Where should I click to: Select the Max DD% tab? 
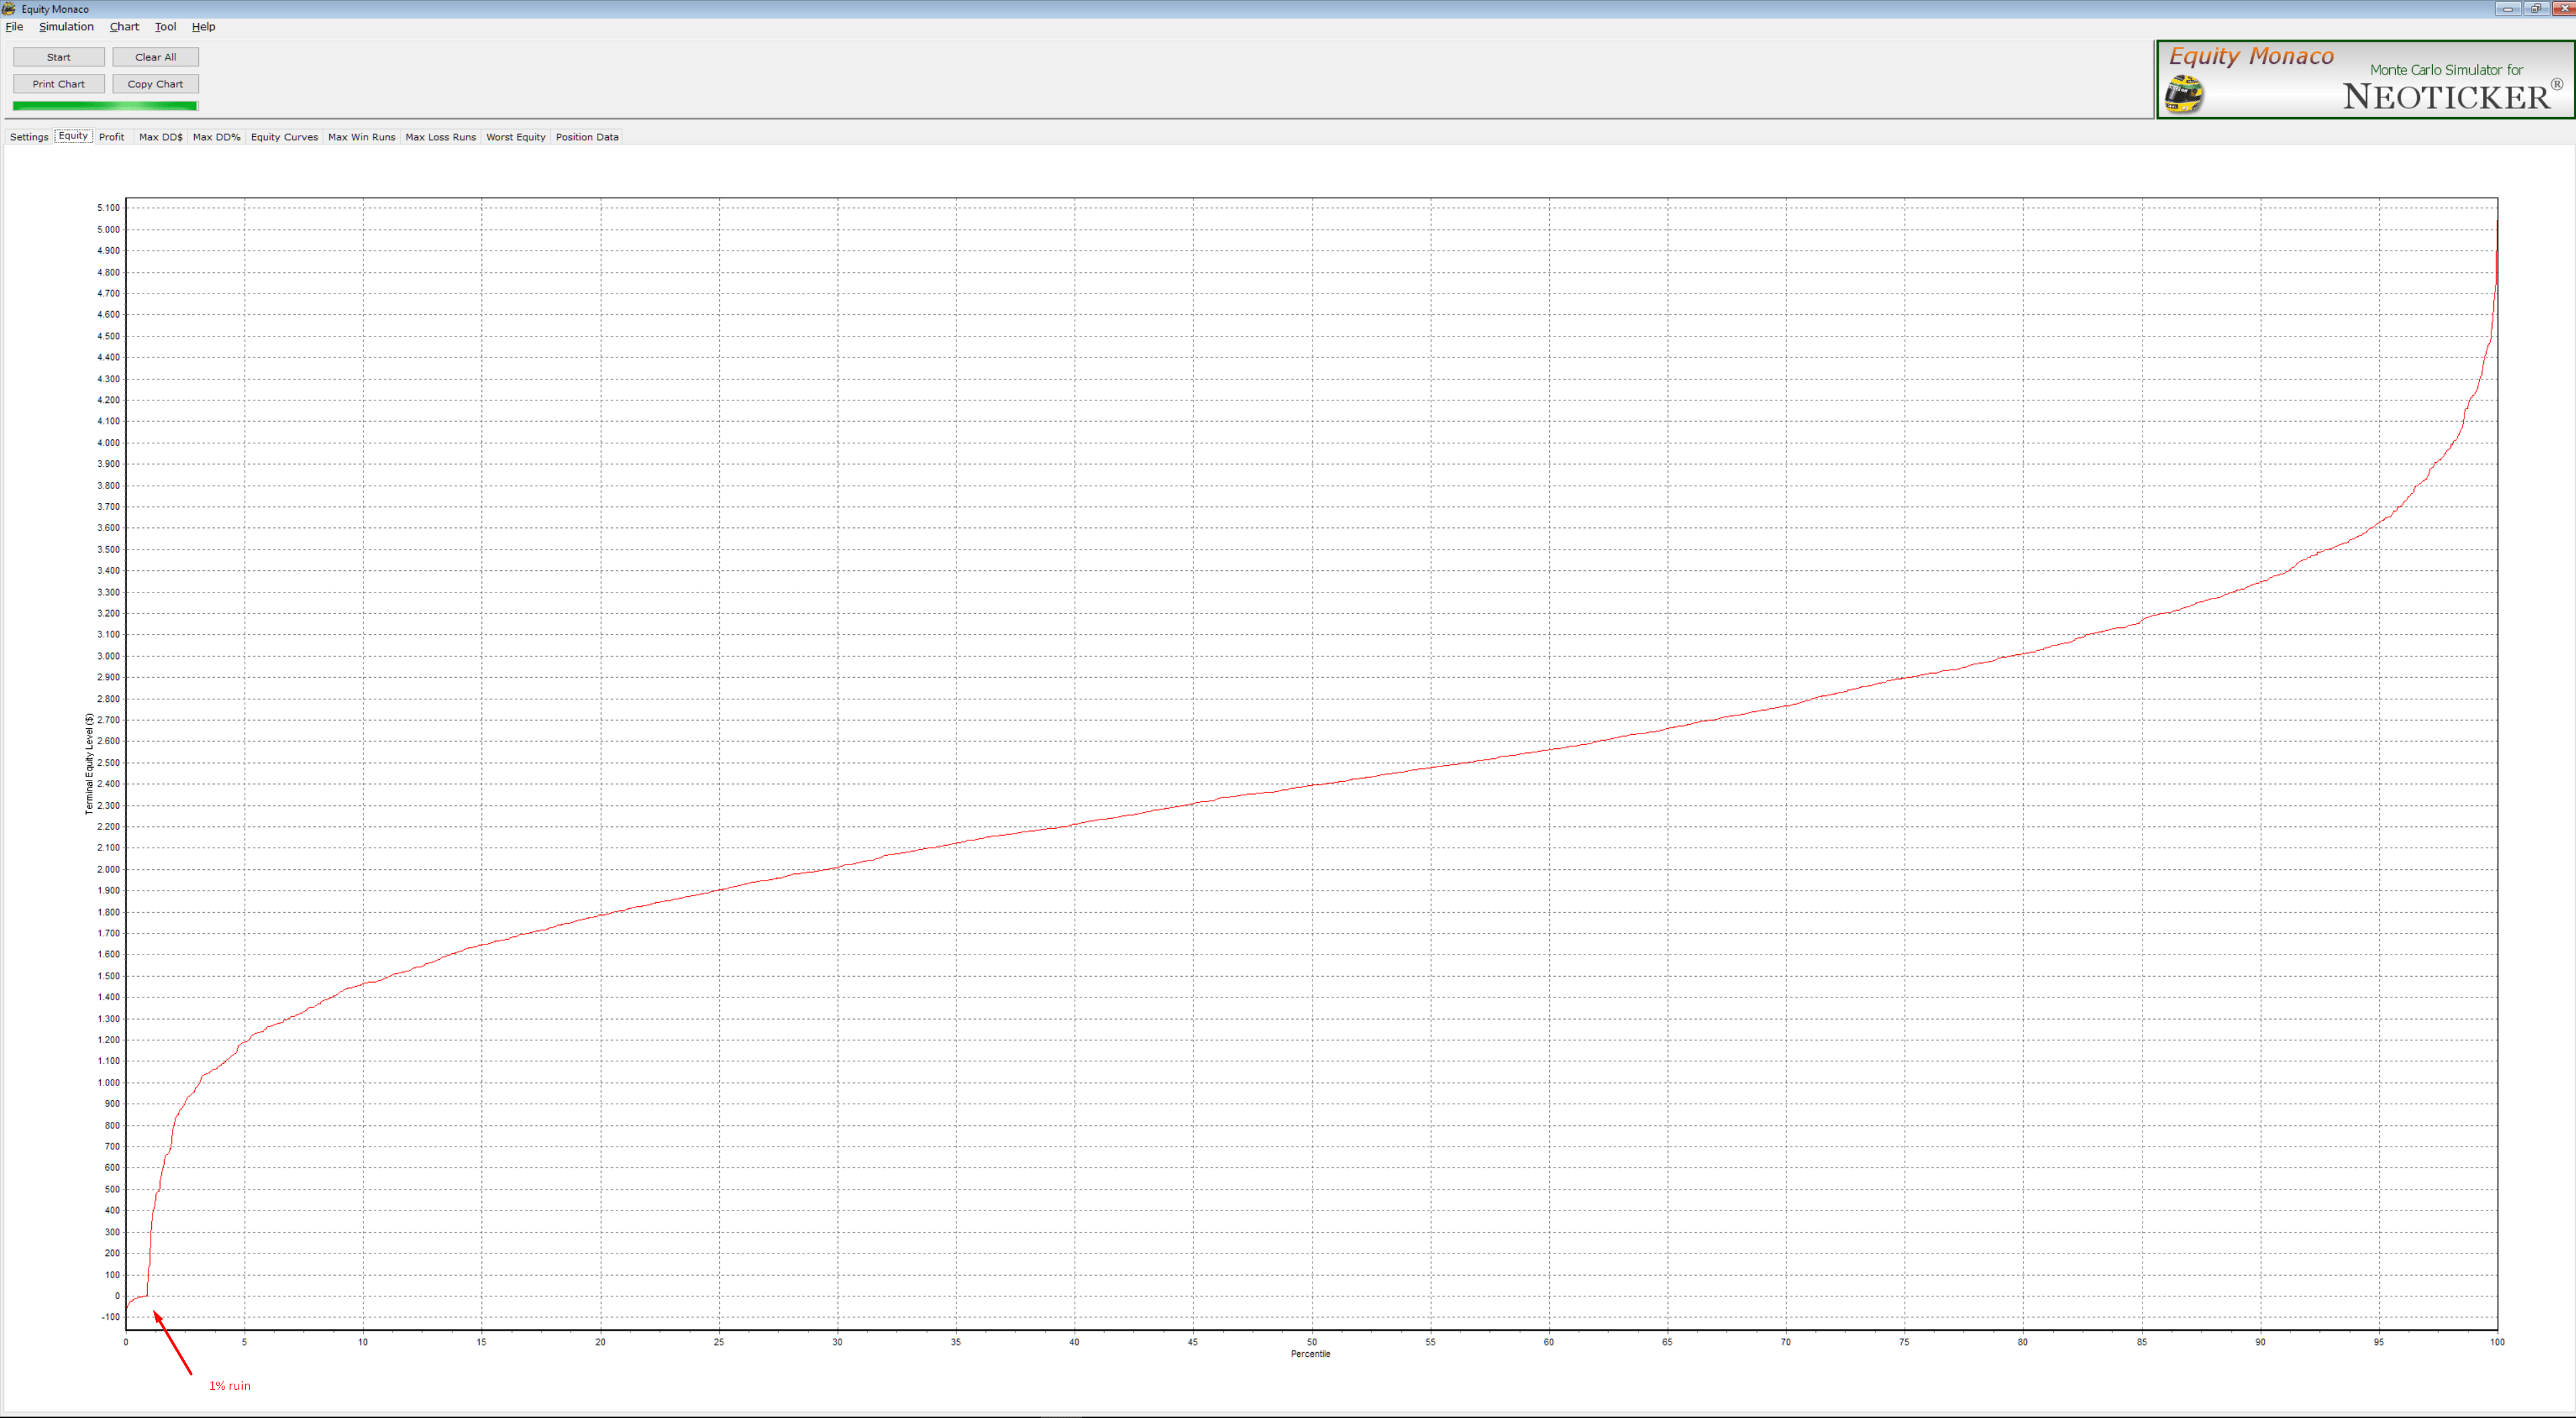216,137
